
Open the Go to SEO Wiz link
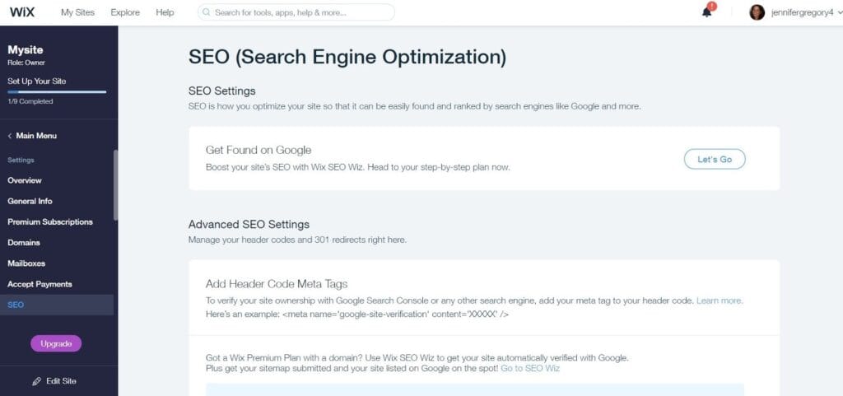pyautogui.click(x=530, y=368)
